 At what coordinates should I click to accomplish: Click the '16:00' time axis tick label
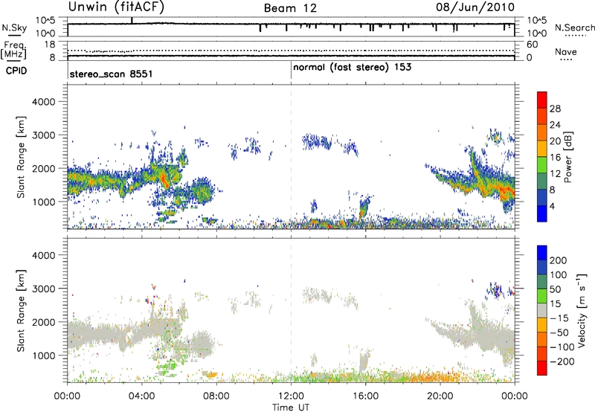pos(365,396)
